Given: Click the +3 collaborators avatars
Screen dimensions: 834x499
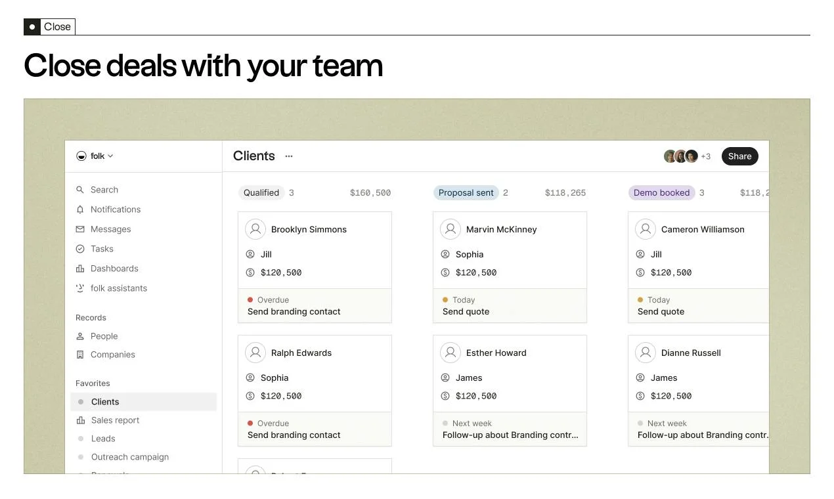Looking at the screenshot, I should (687, 156).
